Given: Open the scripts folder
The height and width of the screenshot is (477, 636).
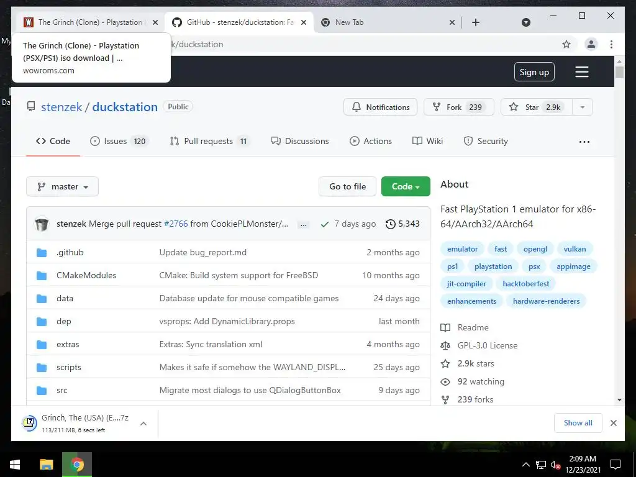Looking at the screenshot, I should (x=68, y=368).
